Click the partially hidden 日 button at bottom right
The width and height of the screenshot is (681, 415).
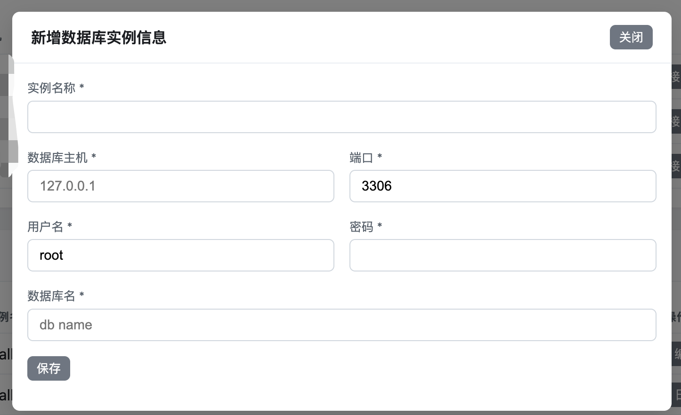pyautogui.click(x=677, y=394)
